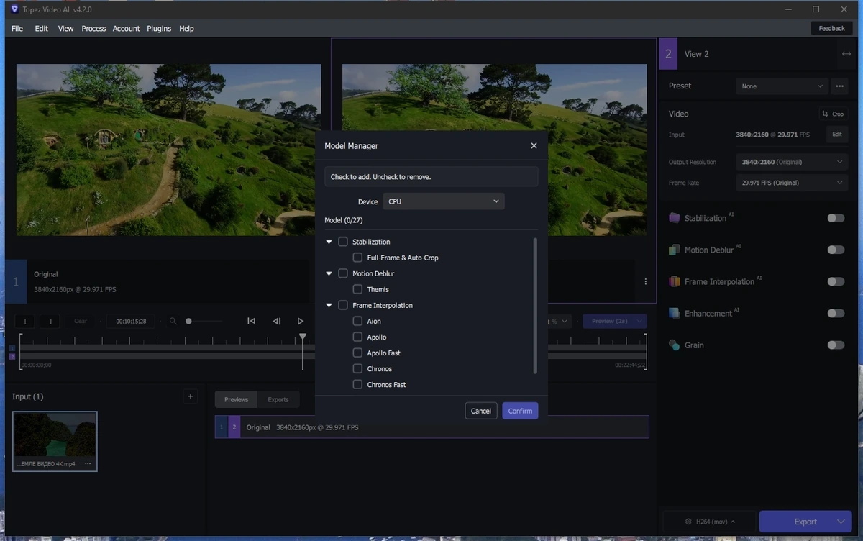Screen dimensions: 863x541
Task: Open the File menu
Action: tap(17, 29)
